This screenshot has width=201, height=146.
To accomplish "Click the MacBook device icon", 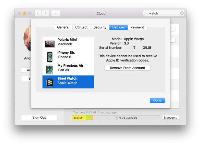I will click(x=50, y=44).
